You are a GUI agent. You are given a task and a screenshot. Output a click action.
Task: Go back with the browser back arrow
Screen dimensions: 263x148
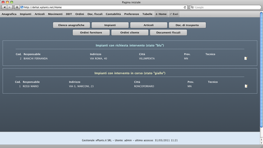point(5,7)
